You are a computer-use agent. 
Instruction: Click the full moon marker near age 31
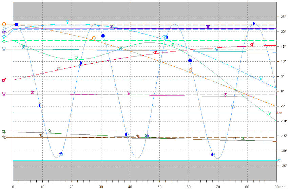(x=103, y=36)
